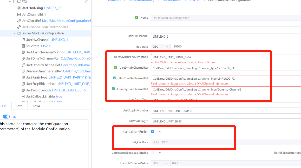Screen dimensions: 301x168
Task: Click the UART2 folder icon
Action: [15, 2]
